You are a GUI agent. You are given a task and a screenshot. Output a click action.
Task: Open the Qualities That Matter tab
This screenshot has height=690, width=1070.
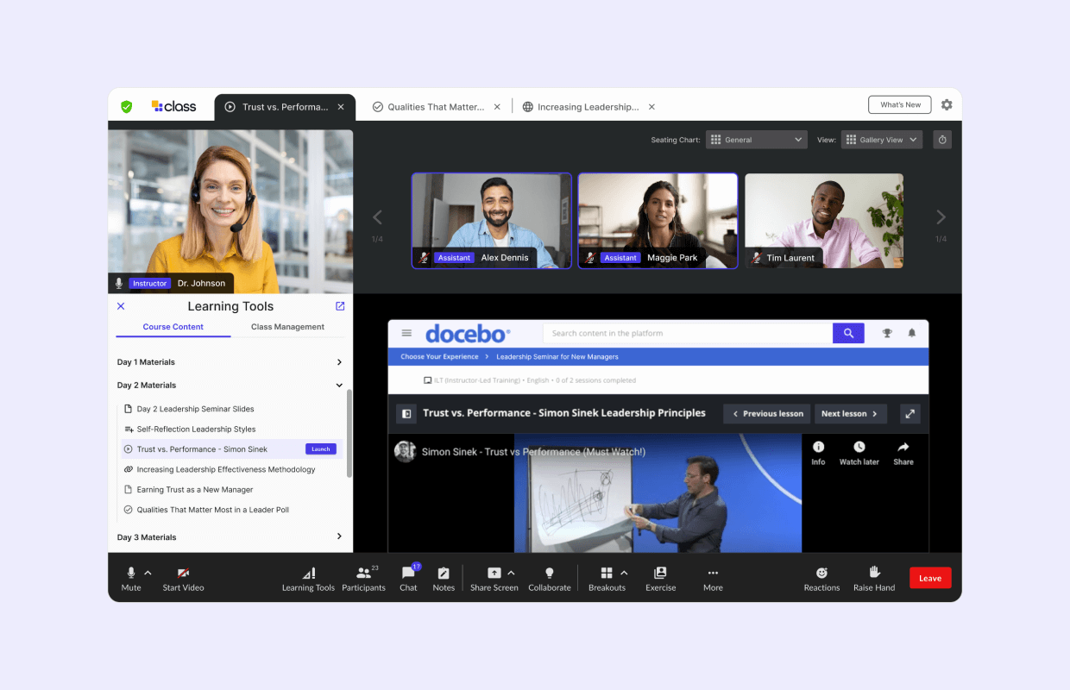[433, 106]
